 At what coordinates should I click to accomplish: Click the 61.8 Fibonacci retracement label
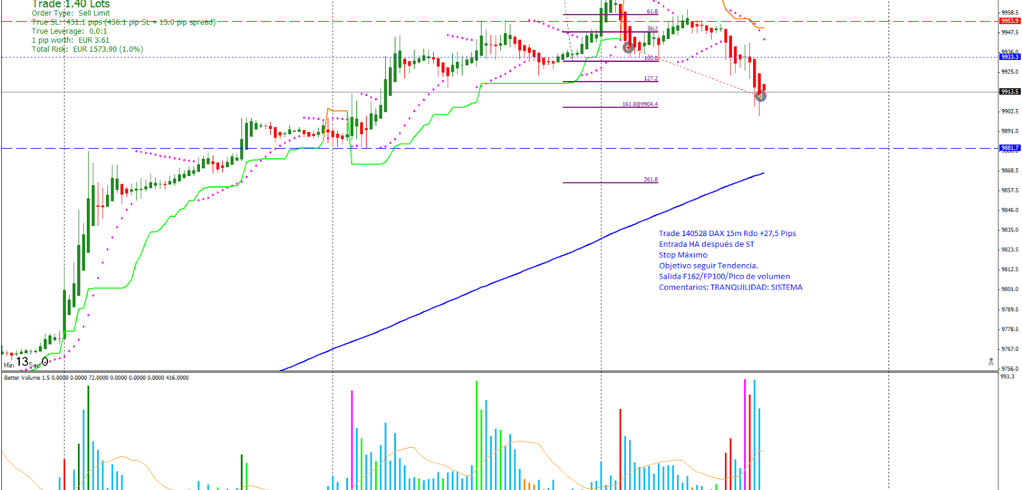point(652,11)
